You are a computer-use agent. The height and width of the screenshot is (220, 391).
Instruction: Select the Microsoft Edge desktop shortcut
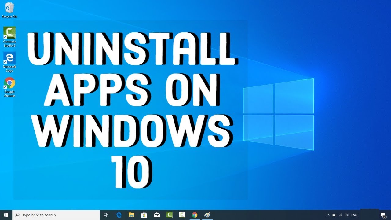point(9,62)
